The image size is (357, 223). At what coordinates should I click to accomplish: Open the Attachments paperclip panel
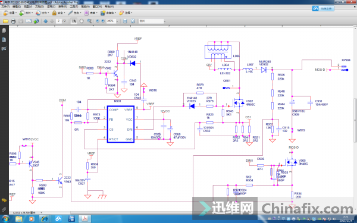[x=4, y=209]
